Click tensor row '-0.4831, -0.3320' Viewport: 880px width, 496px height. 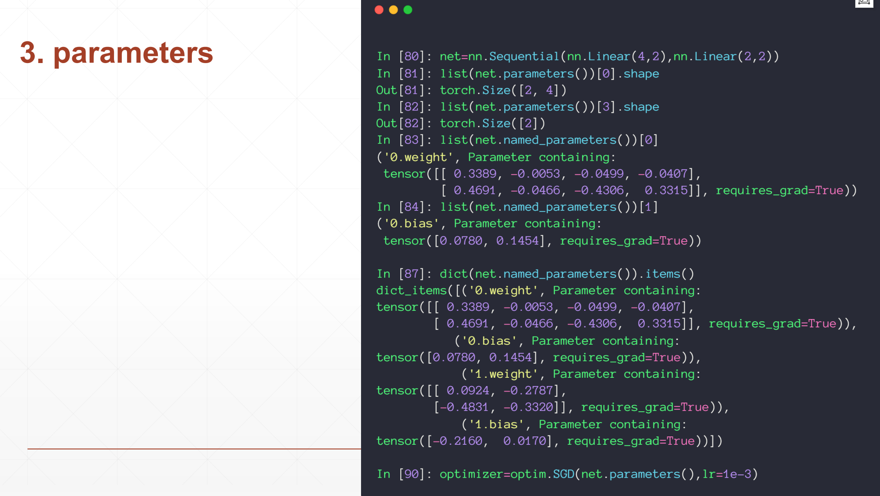(x=496, y=407)
